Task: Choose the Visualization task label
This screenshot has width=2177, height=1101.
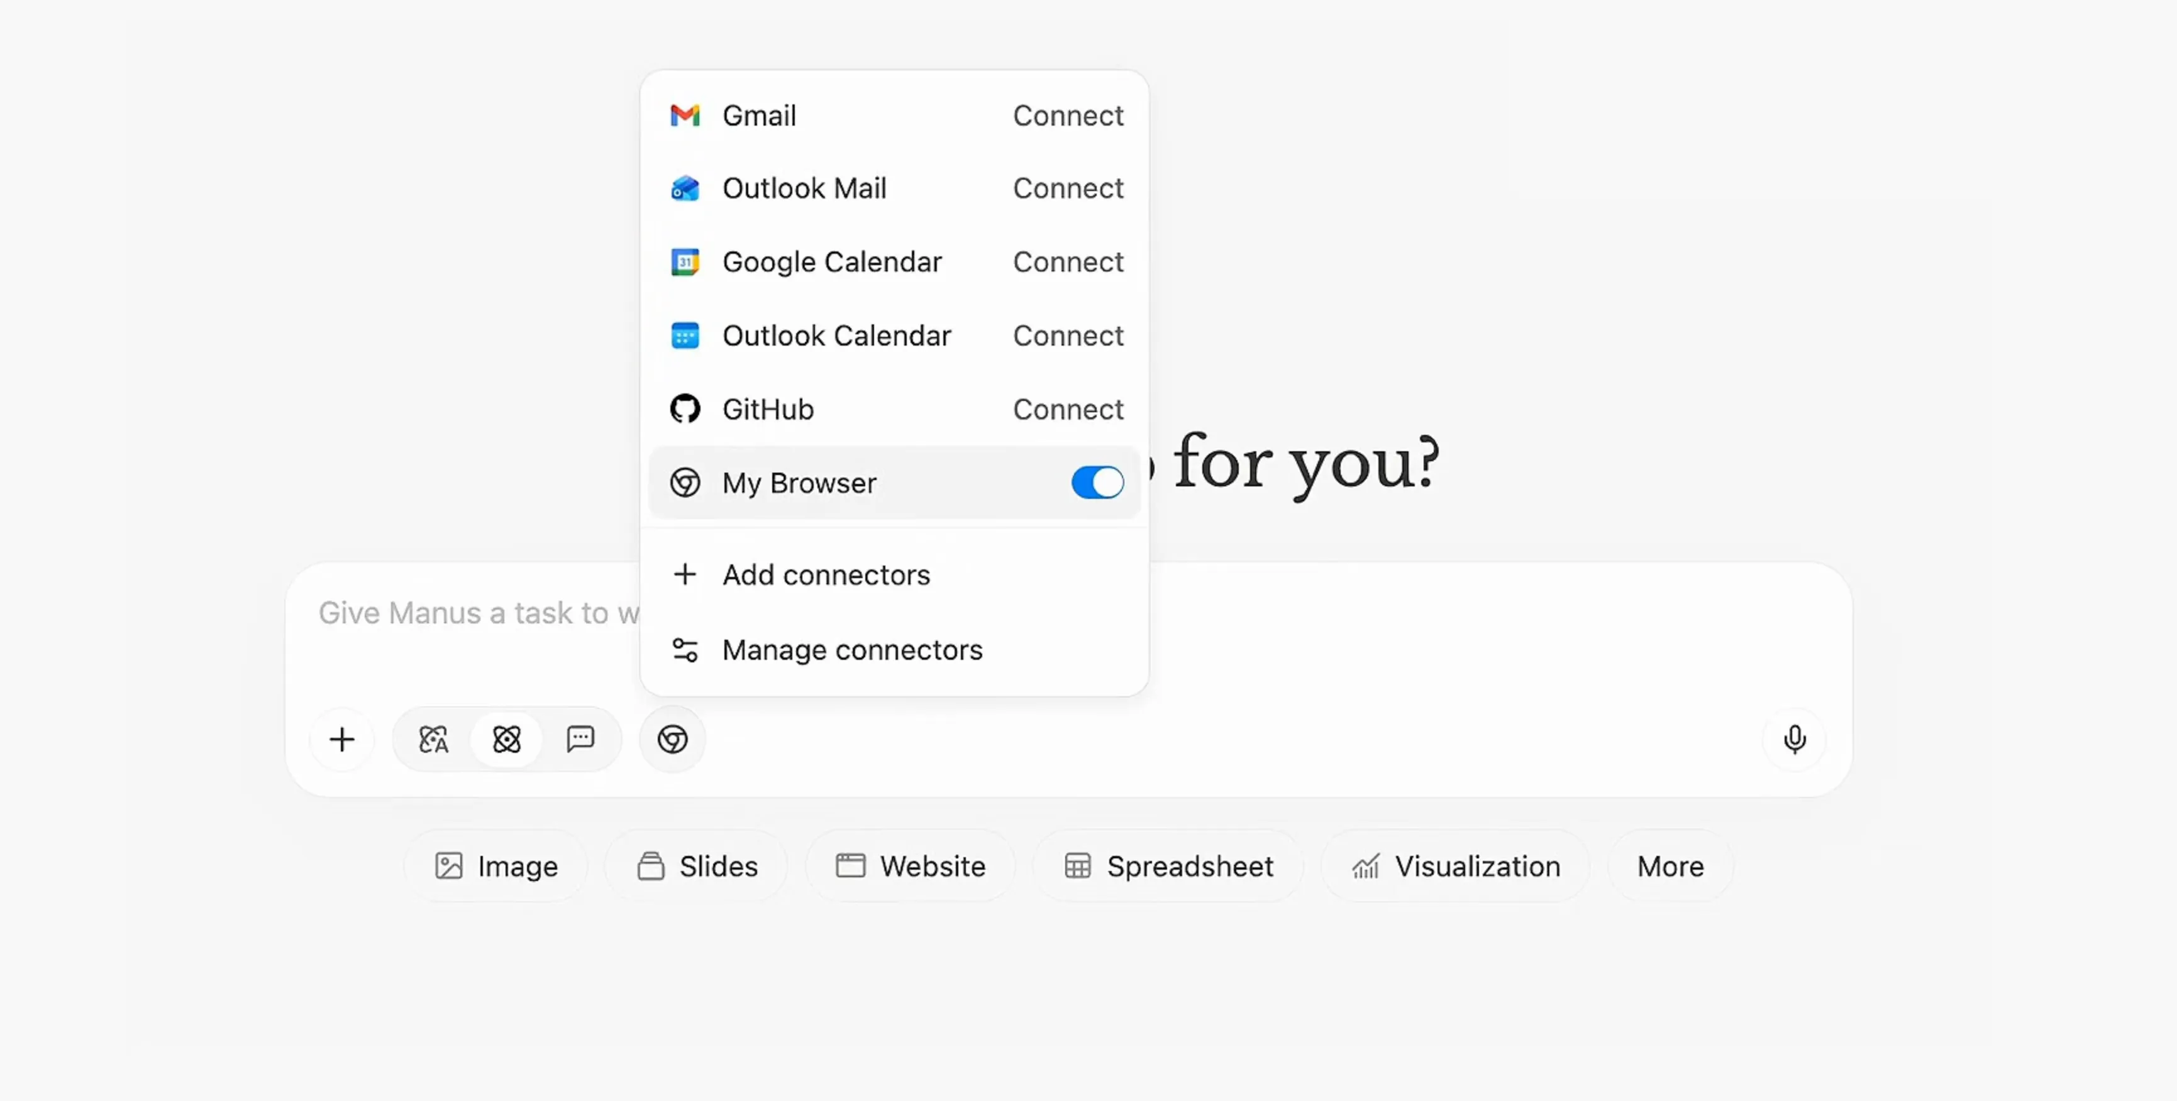Action: click(x=1477, y=865)
